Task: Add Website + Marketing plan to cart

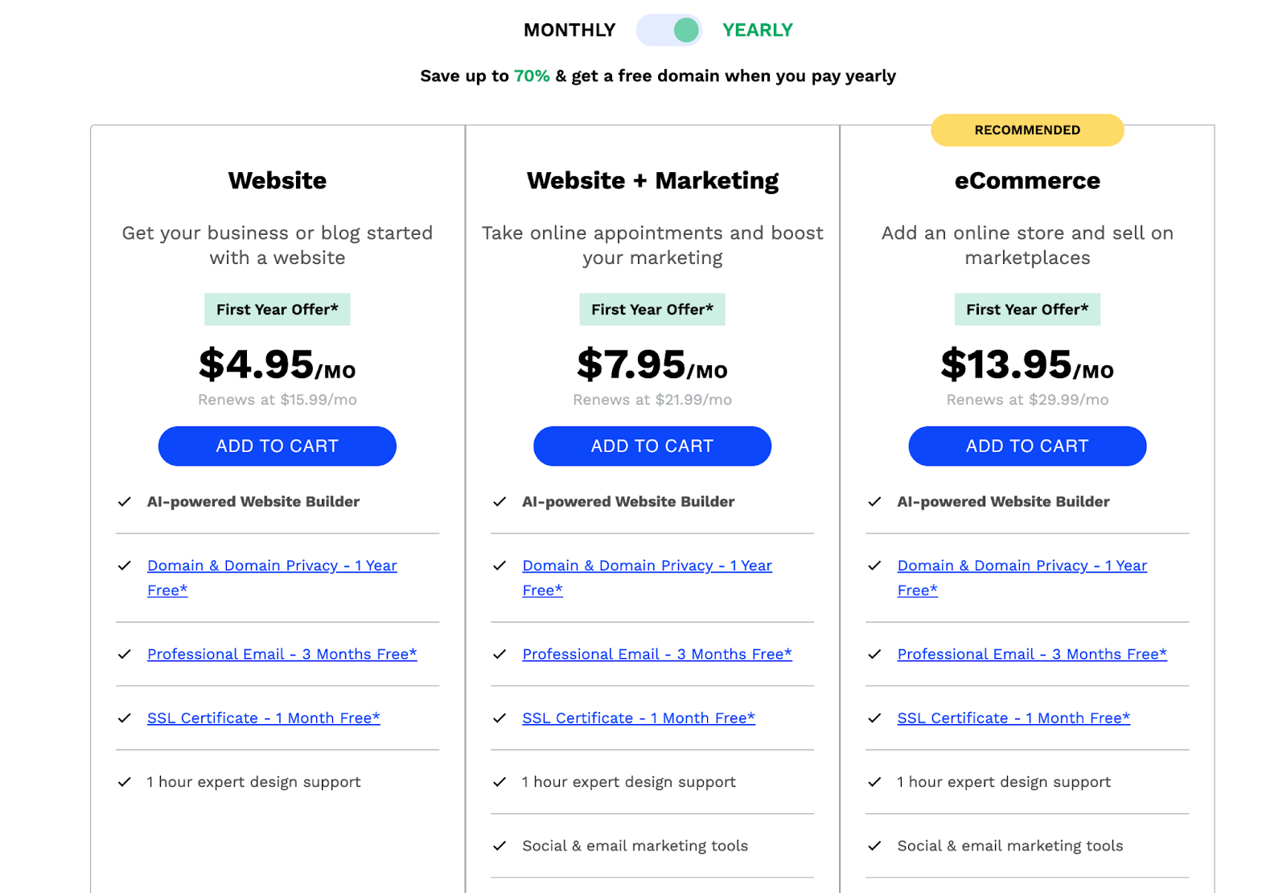Action: pos(652,446)
